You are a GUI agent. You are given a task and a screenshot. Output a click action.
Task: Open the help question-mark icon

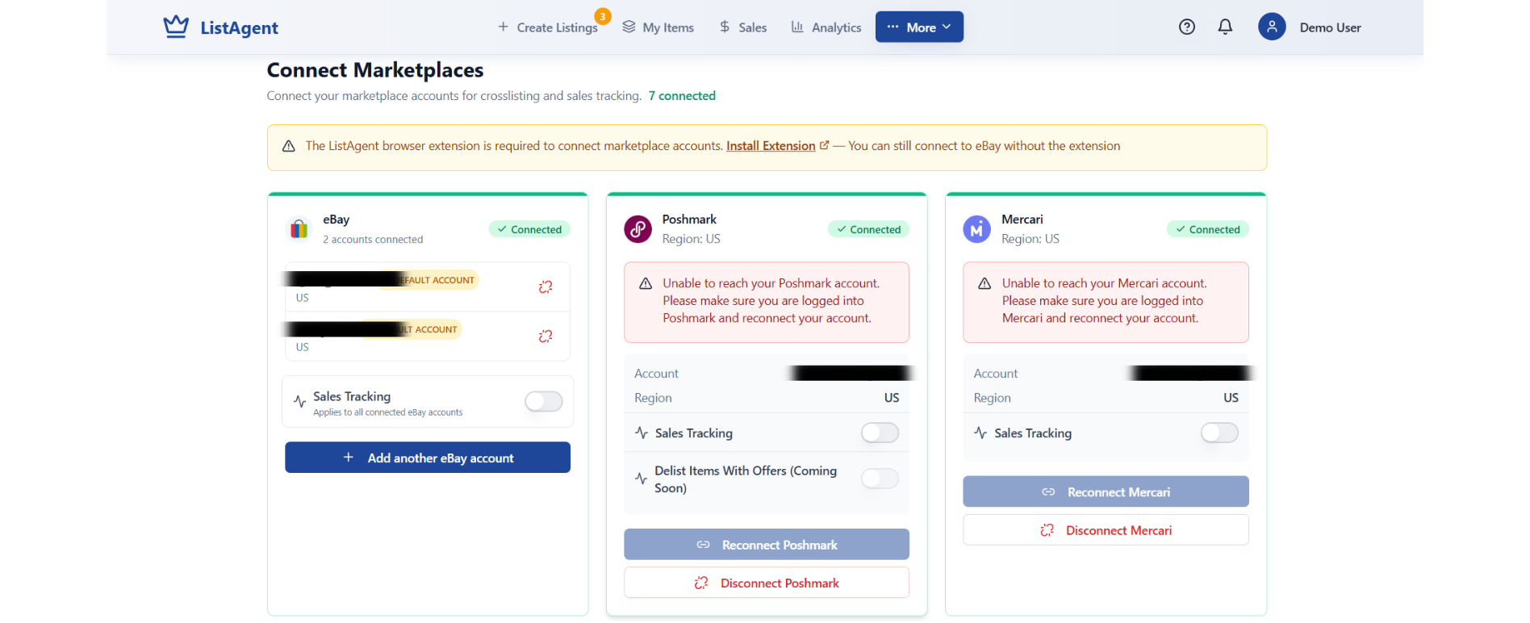click(1186, 27)
